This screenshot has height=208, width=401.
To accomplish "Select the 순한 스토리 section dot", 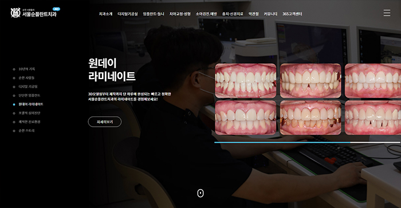I will 14,131.
